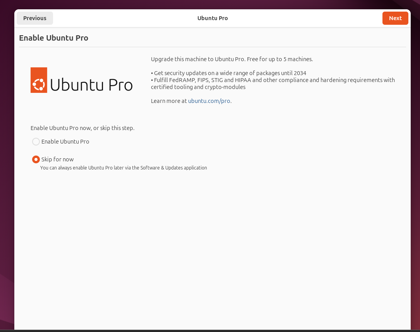This screenshot has height=332, width=420.
Task: Click the large 'Ubuntu Pro' logo wordmark
Action: [x=91, y=85]
